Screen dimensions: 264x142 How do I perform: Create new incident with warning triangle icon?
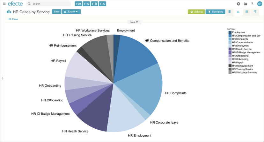102,4
